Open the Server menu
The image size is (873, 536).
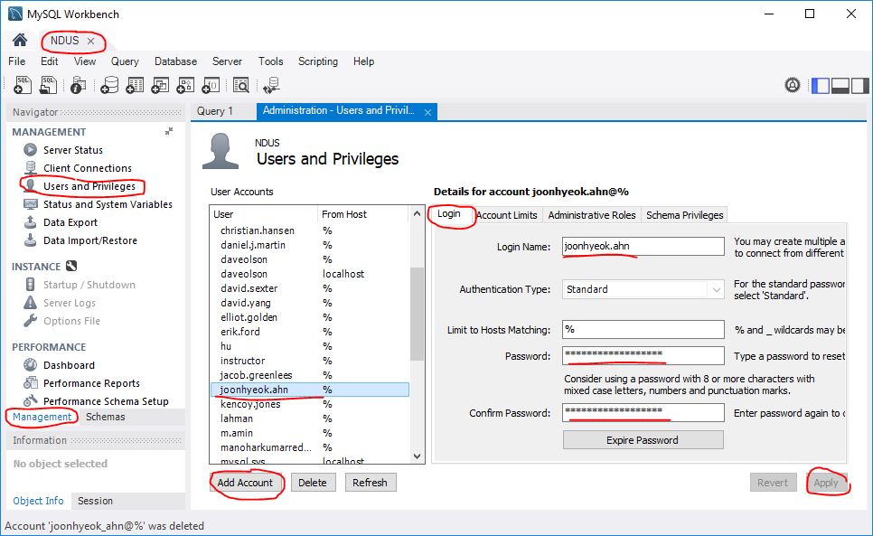[227, 61]
